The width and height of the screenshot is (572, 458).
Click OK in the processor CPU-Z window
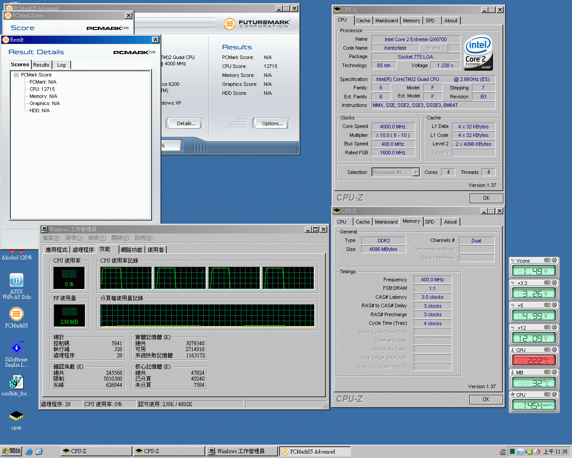point(486,198)
